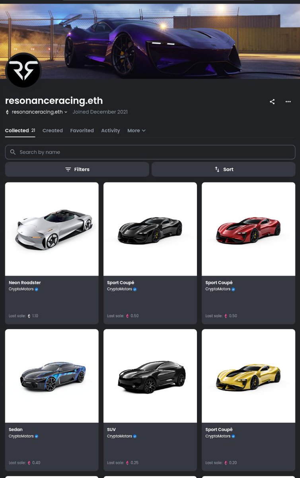Viewport: 300px width, 478px height.
Task: Click CryptoMotors link on Sedan card
Action: (x=21, y=436)
